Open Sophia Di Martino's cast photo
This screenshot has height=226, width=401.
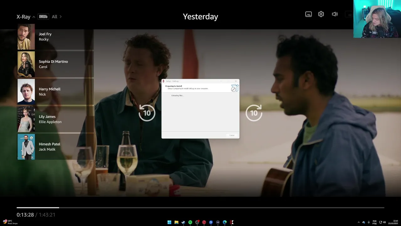(26, 64)
